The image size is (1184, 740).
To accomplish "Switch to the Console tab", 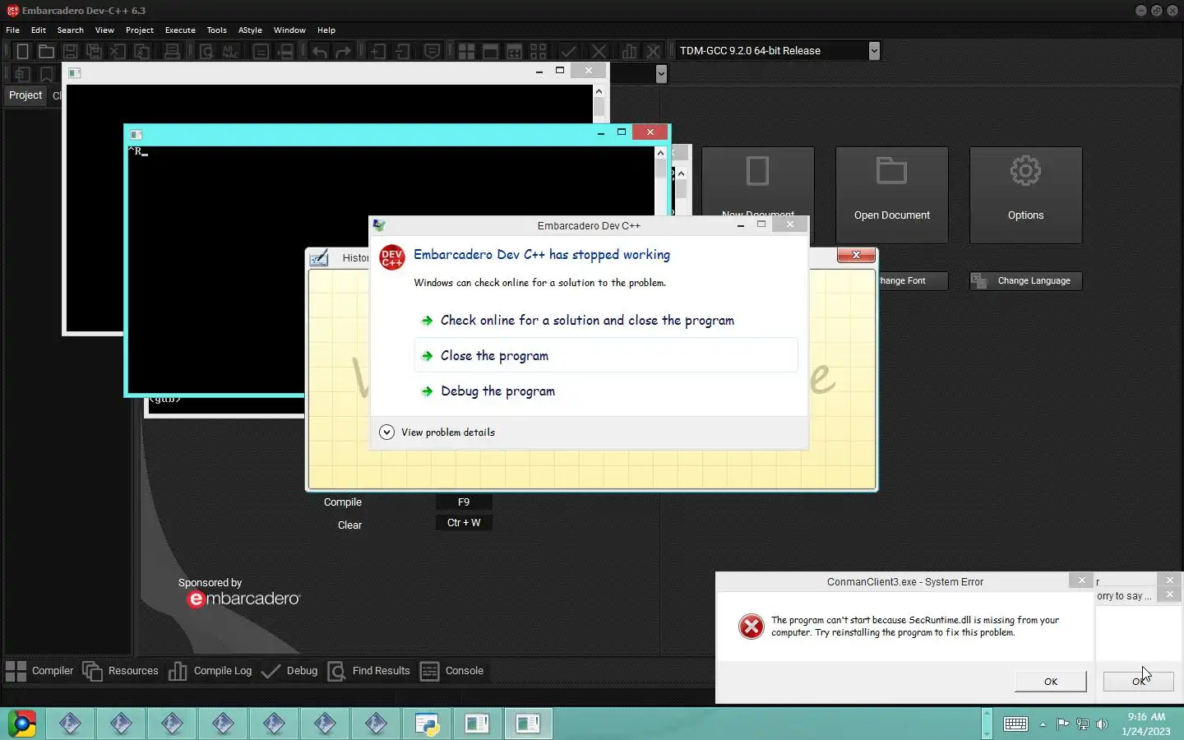I will coord(451,671).
